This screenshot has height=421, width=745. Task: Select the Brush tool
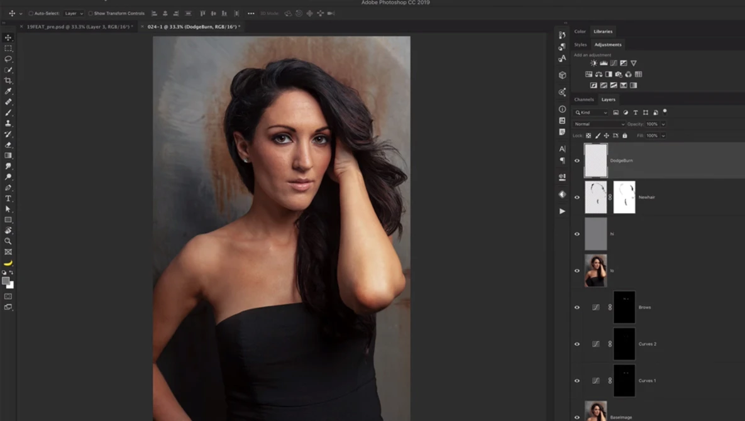(x=8, y=112)
